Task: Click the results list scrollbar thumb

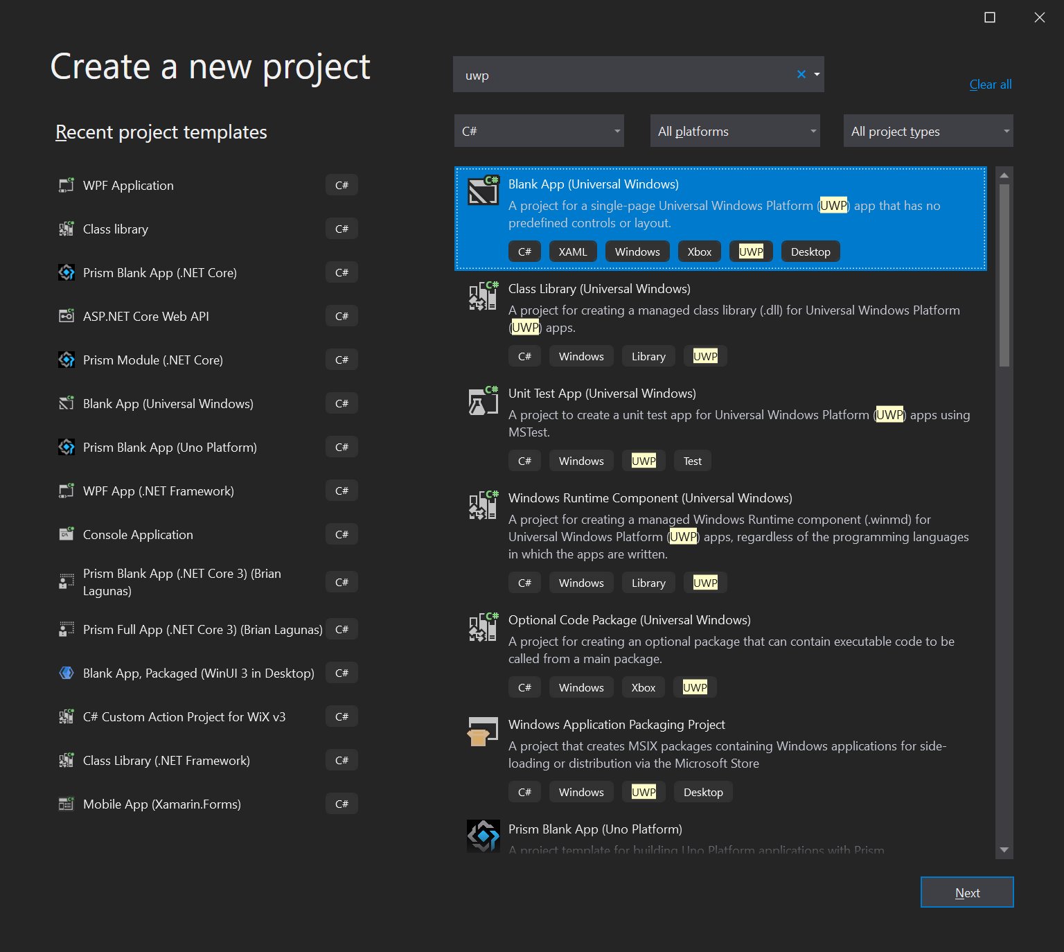Action: tap(1004, 275)
